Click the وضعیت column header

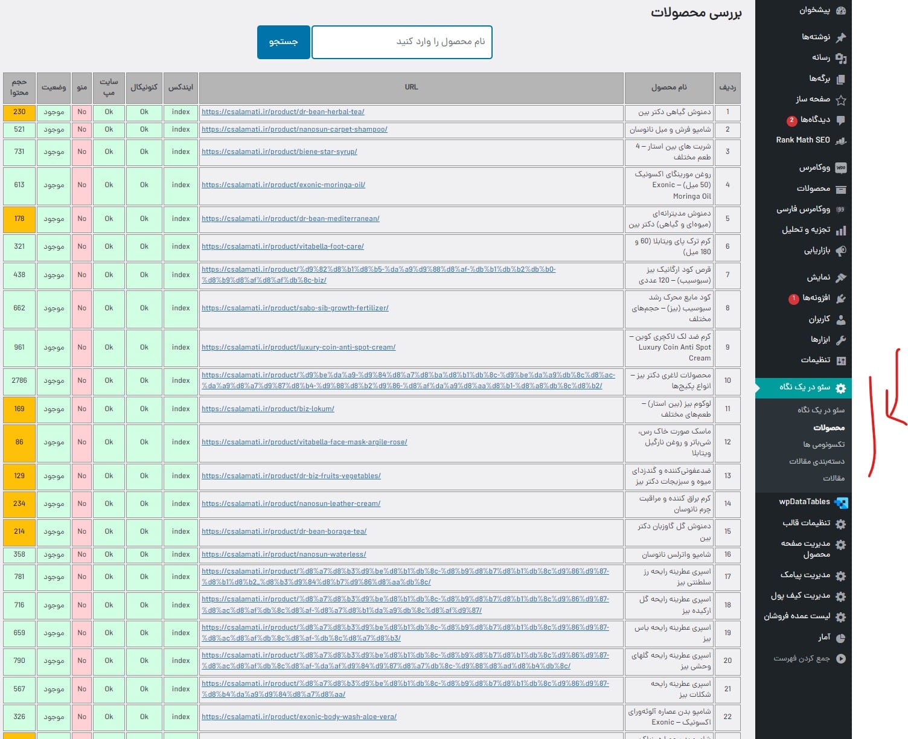tap(54, 88)
